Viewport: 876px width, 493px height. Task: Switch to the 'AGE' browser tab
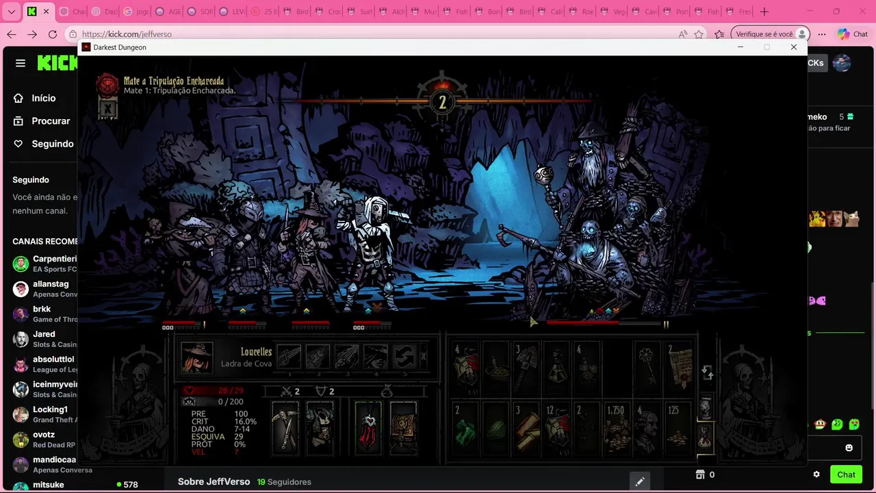coord(168,12)
